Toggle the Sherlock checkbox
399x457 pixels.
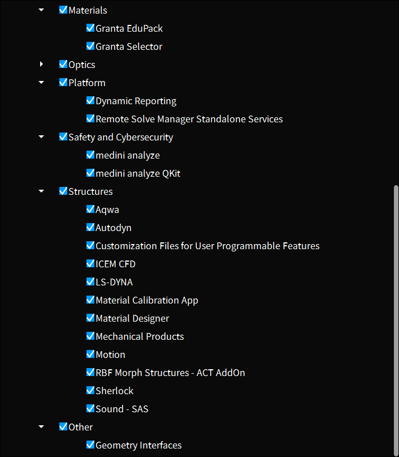pos(90,390)
